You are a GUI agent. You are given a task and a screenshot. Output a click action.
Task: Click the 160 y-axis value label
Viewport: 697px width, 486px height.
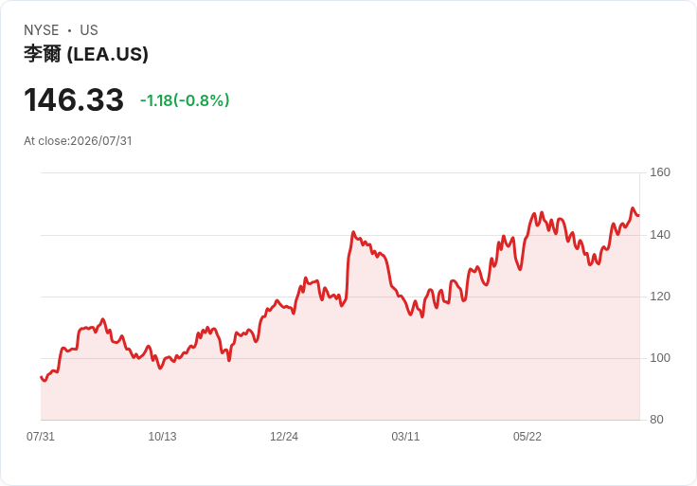pyautogui.click(x=660, y=172)
